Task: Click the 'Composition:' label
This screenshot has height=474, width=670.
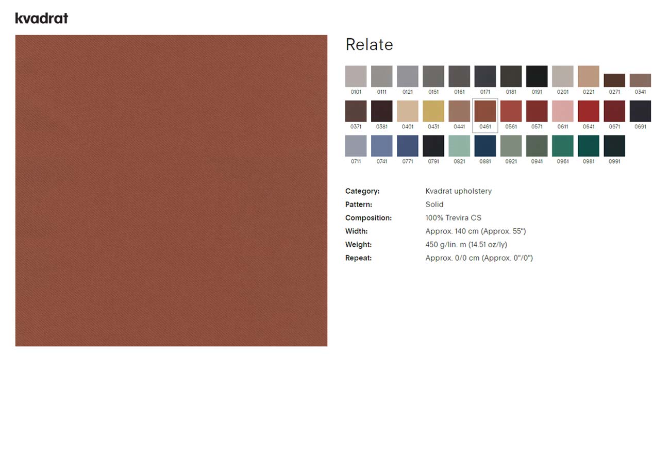Action: (x=368, y=218)
